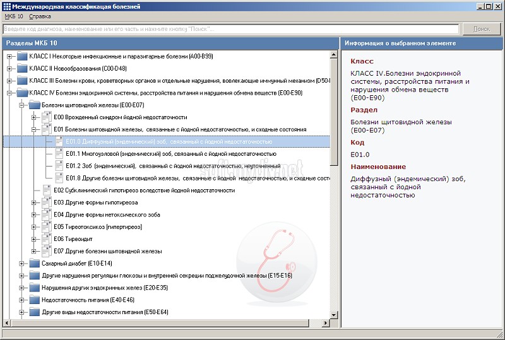Click the horizontal scrollbar thumb

click(160, 322)
